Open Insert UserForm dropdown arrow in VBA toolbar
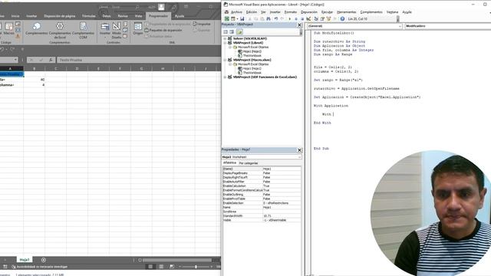The image size is (491, 276). click(237, 18)
